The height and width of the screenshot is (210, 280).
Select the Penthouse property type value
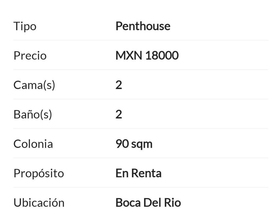[143, 26]
